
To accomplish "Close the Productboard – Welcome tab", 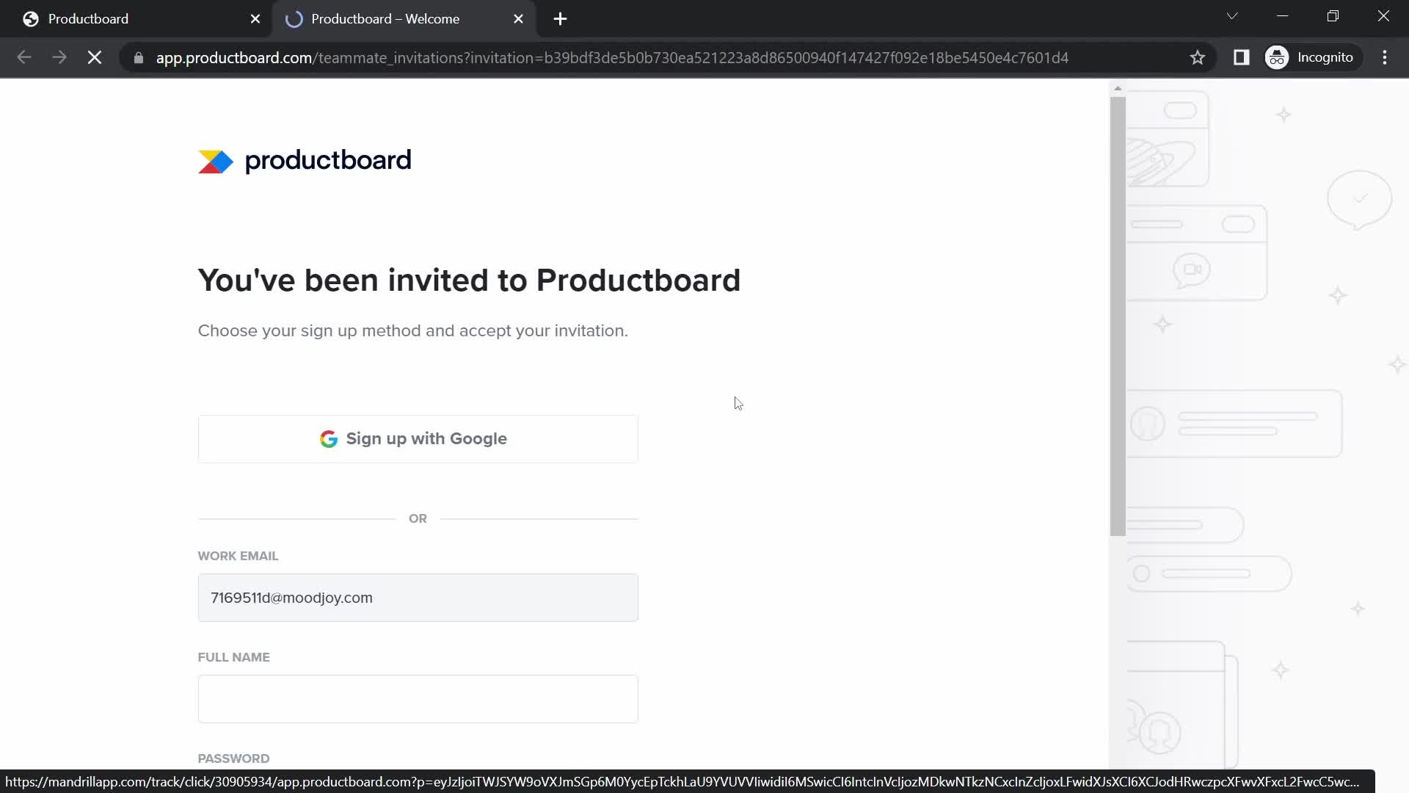I will click(x=519, y=19).
